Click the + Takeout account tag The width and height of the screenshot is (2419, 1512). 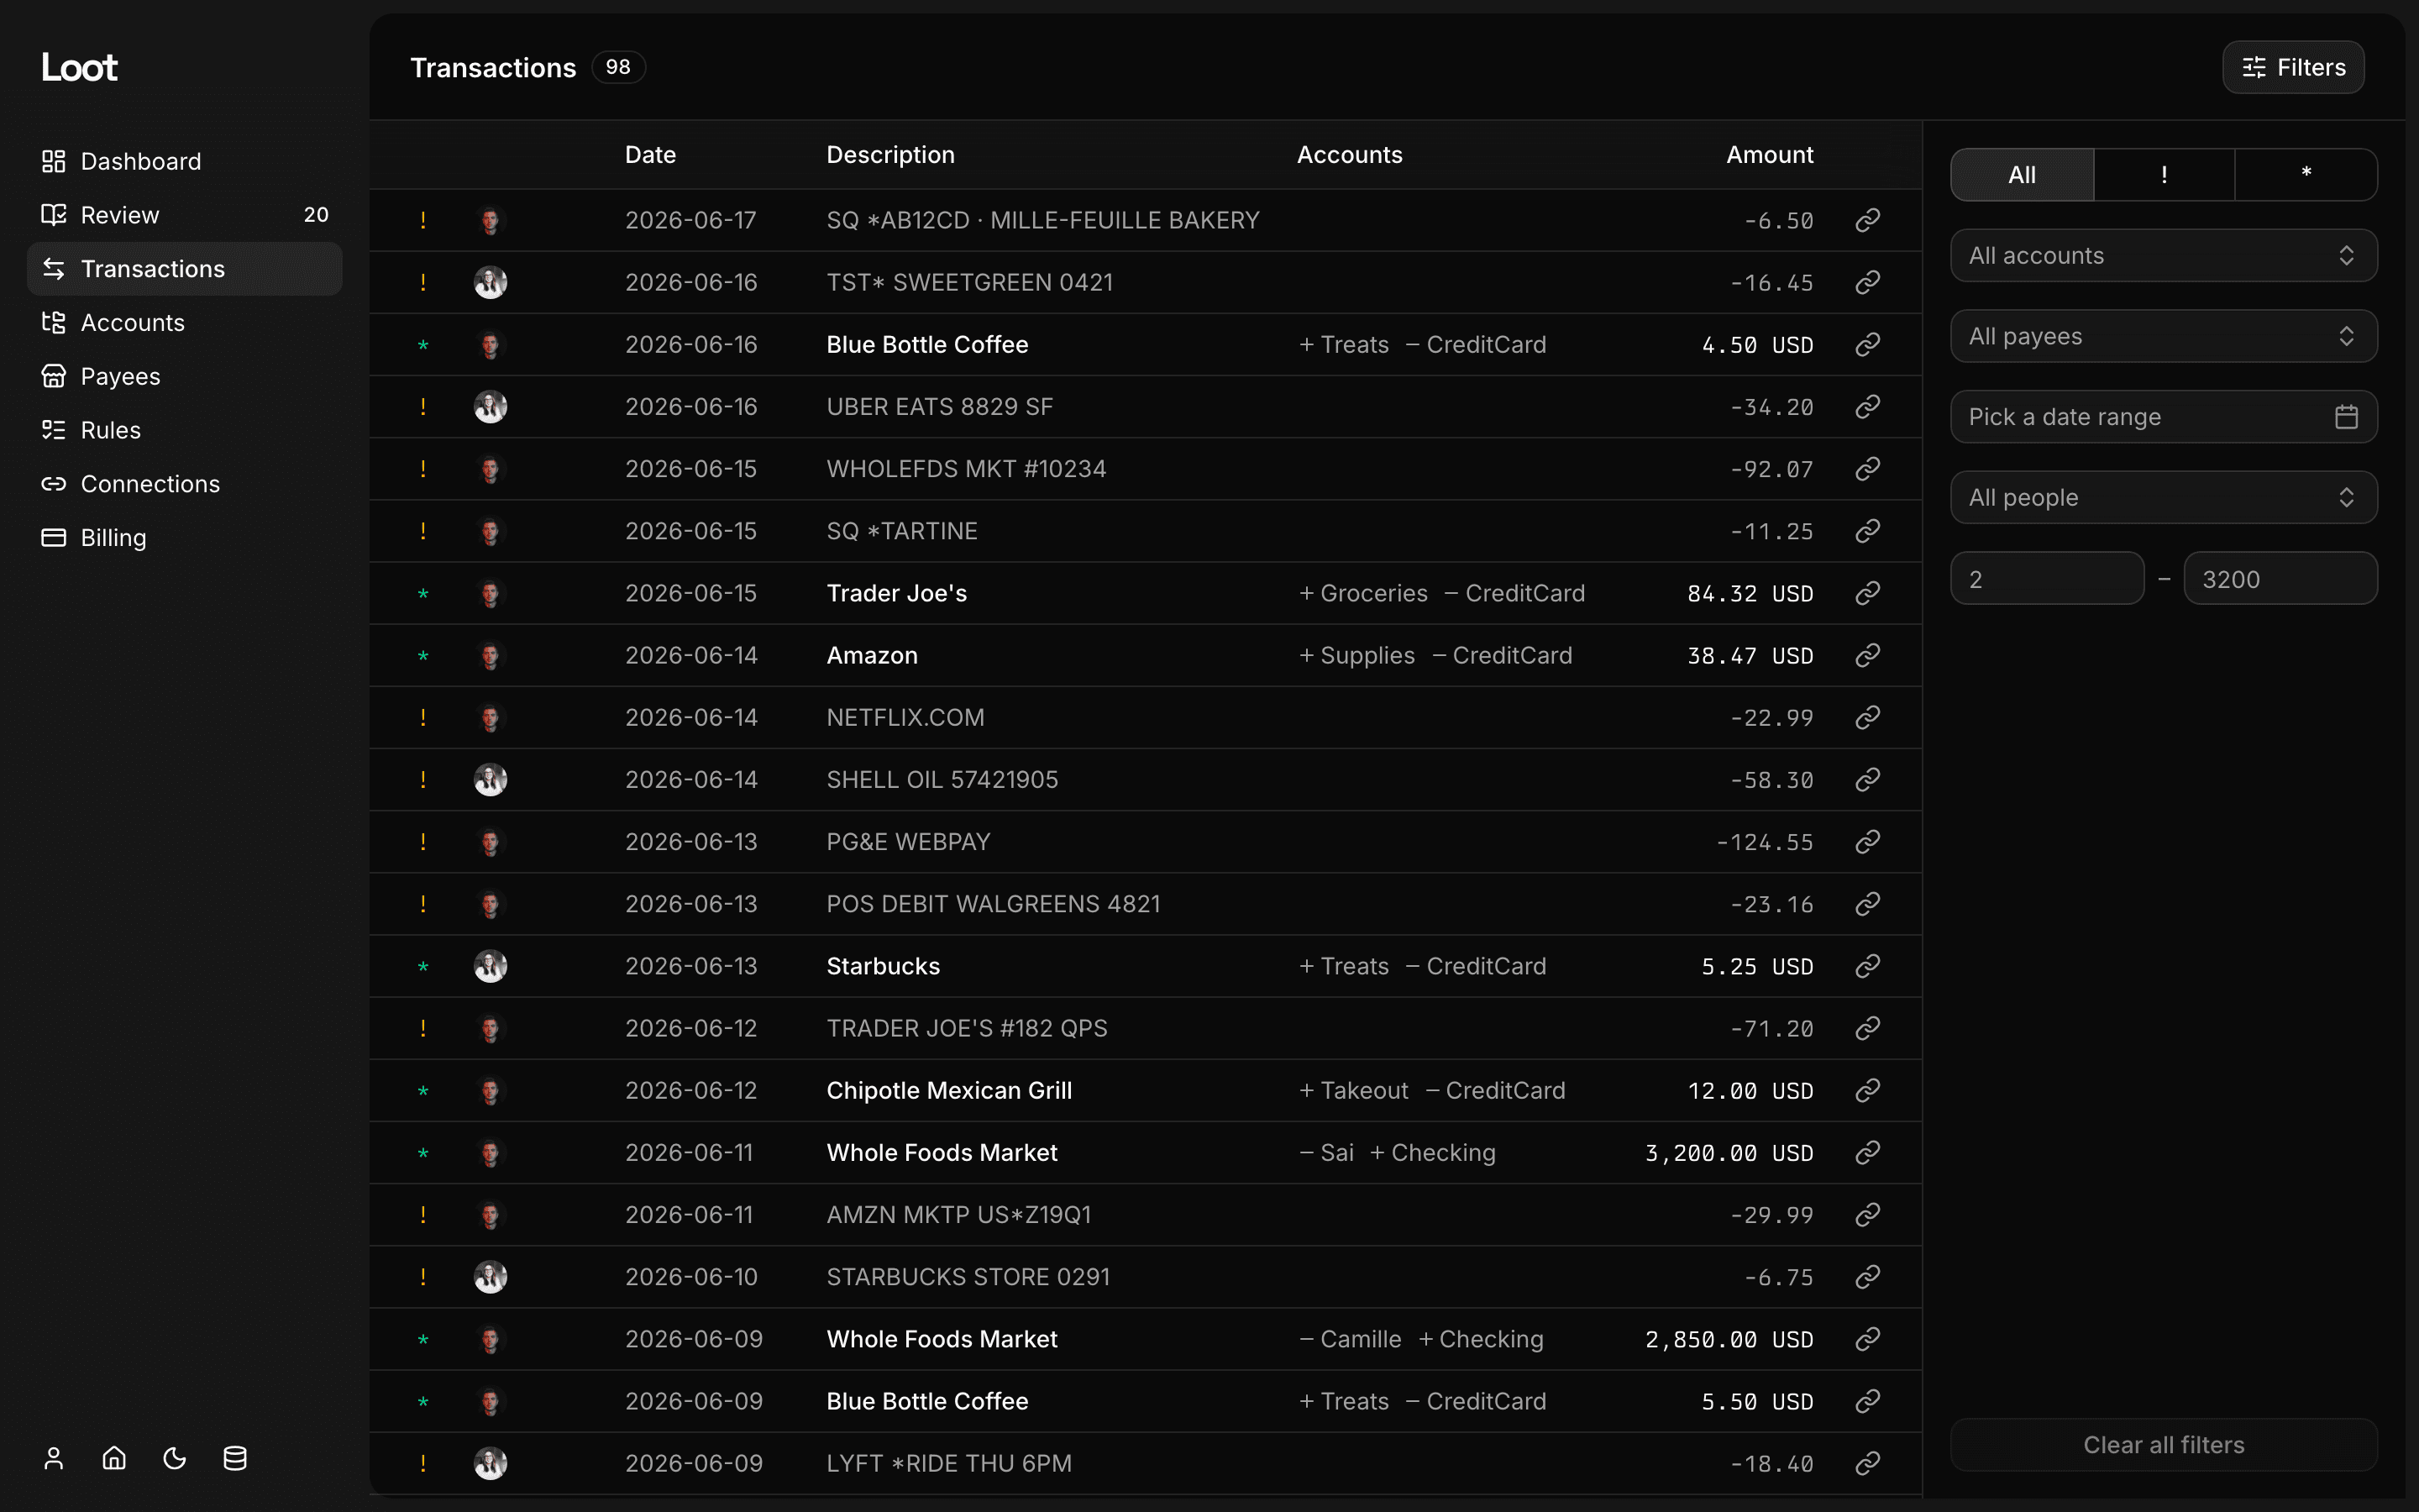pos(1353,1090)
